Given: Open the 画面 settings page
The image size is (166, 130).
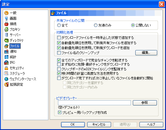Looking at the screenshot, I should (13, 18).
